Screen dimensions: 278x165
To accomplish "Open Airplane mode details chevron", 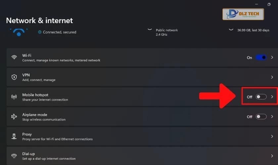I will (x=272, y=116).
